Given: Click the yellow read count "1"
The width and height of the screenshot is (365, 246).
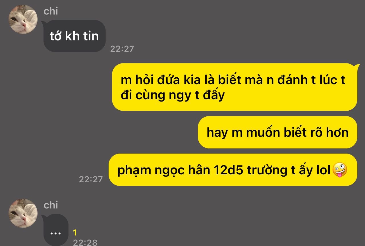Looking at the screenshot, I should [x=75, y=233].
